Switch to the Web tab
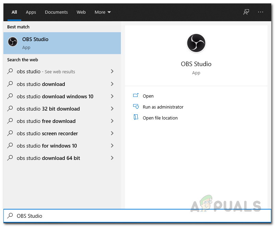This screenshot has width=275, height=227. pos(81,12)
